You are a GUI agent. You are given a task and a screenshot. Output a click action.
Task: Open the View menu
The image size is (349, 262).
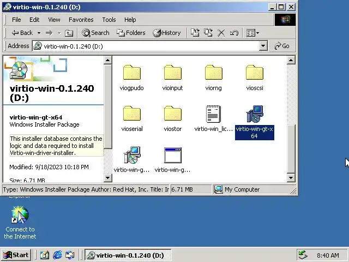pyautogui.click(x=54, y=20)
